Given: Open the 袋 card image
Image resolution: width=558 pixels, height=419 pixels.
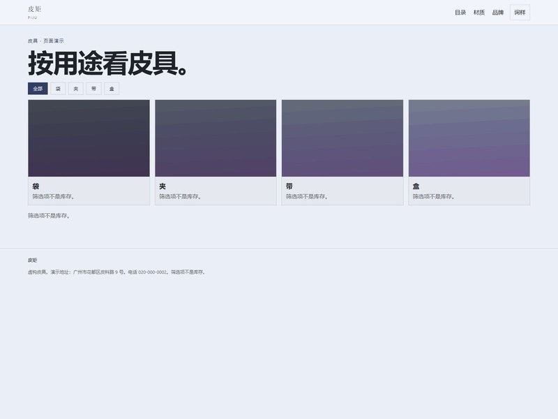Looking at the screenshot, I should coord(89,138).
